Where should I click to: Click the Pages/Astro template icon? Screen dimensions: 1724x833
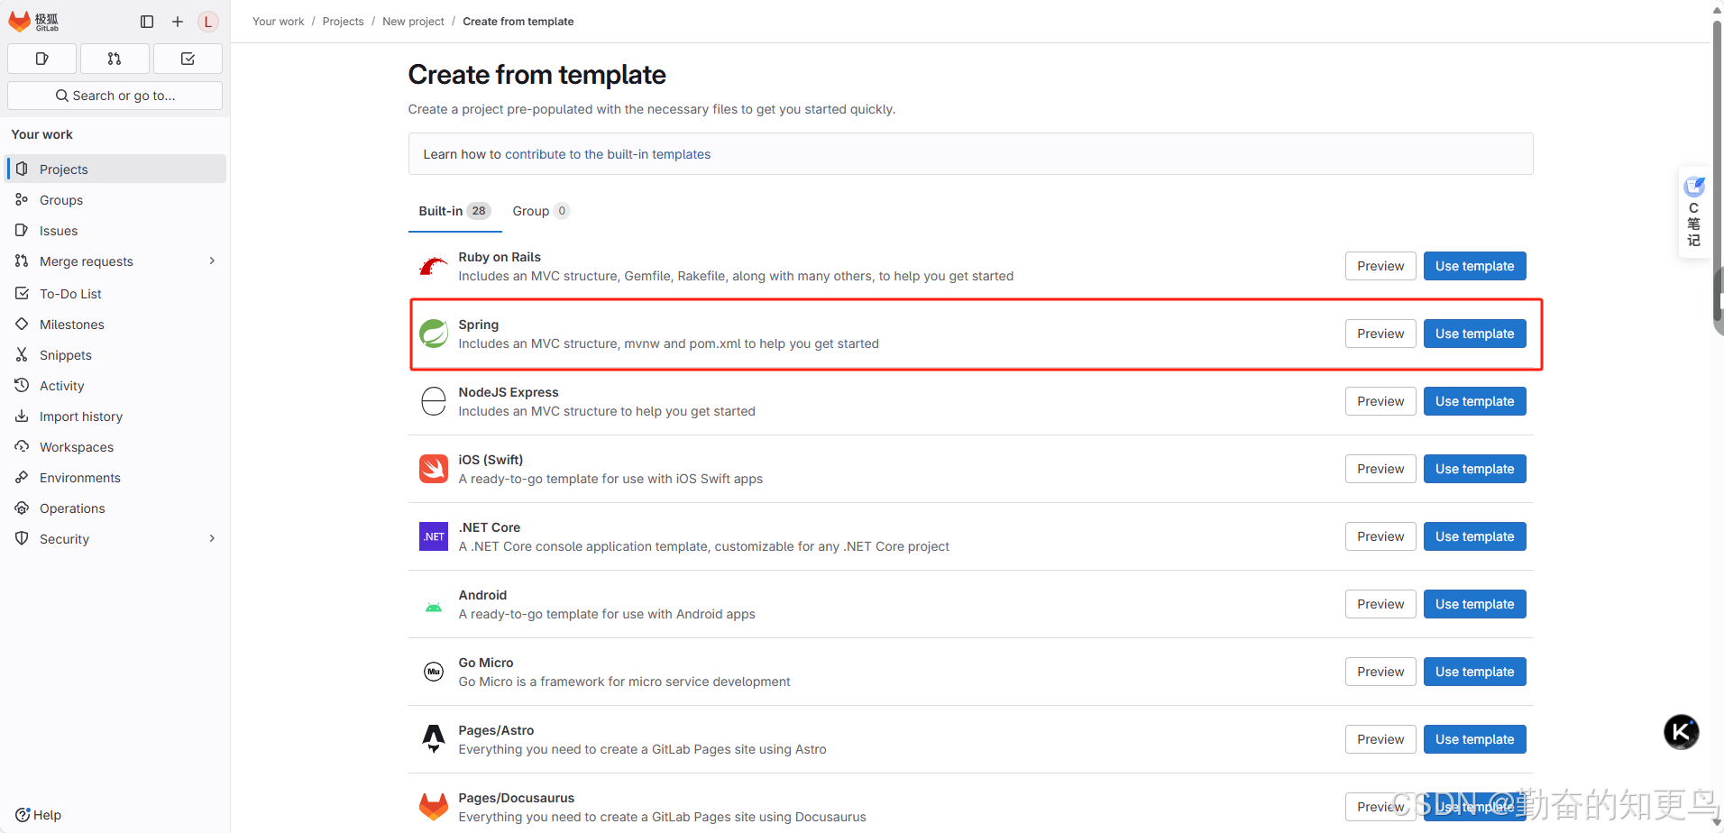[x=434, y=739]
